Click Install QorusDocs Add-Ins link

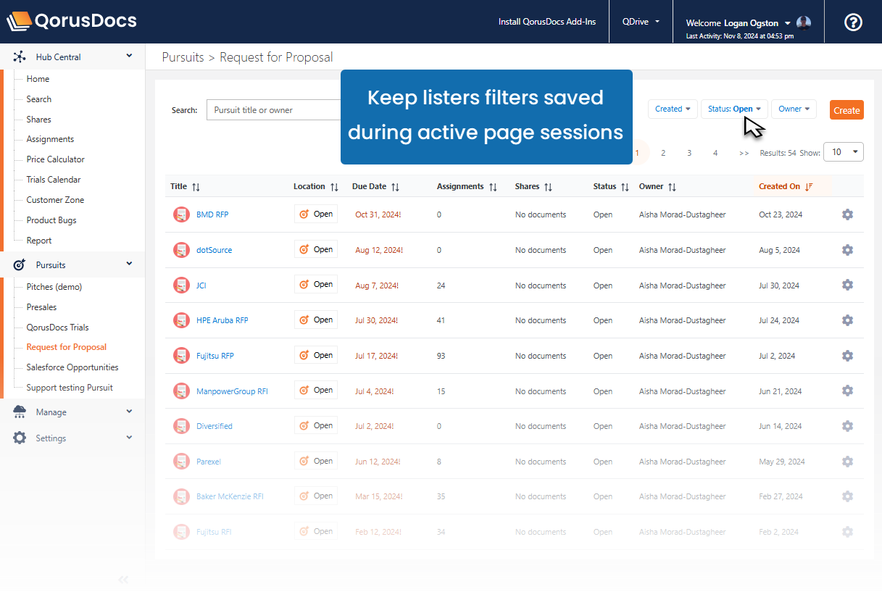tap(547, 22)
